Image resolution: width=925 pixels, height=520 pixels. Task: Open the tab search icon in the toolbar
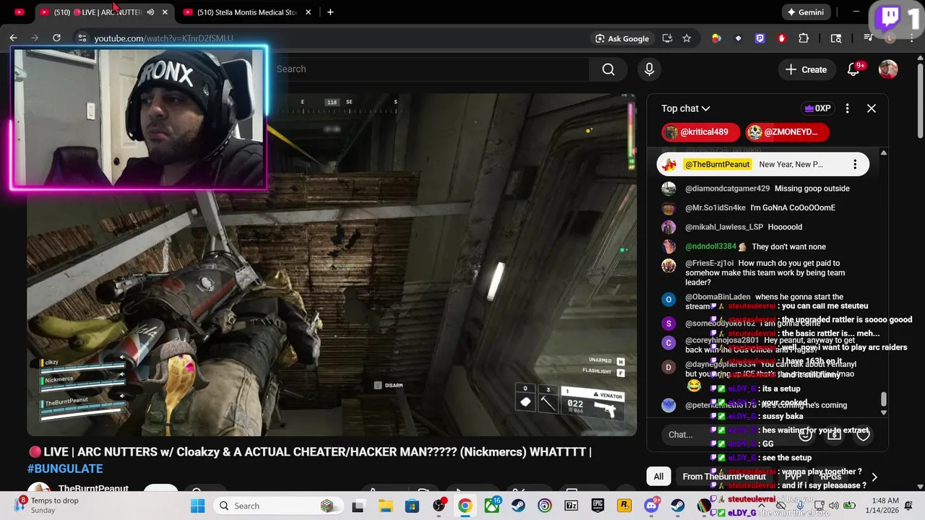(836, 38)
